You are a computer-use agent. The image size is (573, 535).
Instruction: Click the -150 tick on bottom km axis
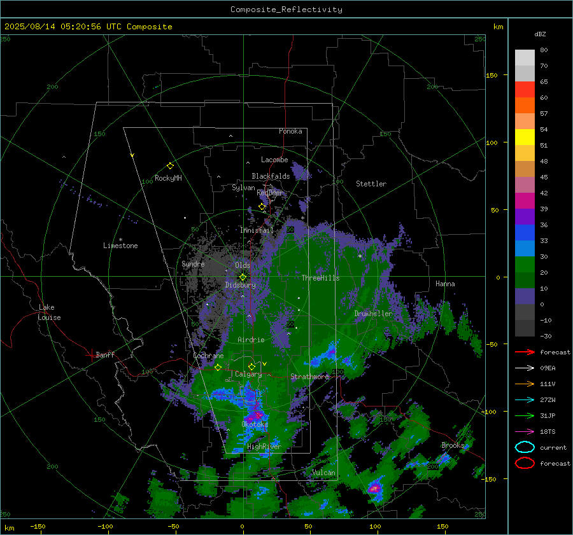(x=38, y=526)
